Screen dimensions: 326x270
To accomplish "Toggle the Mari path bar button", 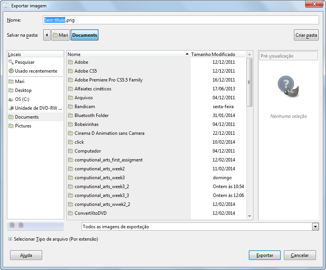I will pyautogui.click(x=61, y=35).
